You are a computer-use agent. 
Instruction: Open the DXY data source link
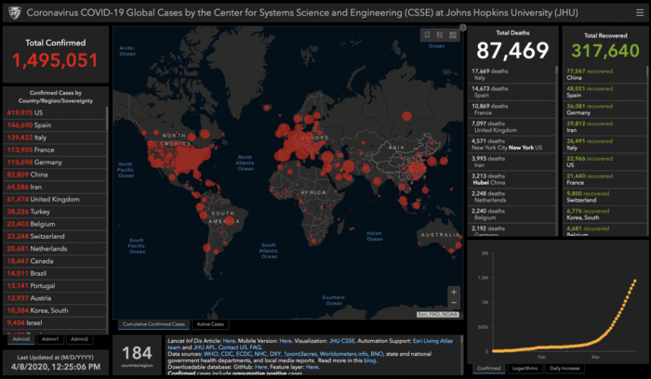[x=275, y=354]
